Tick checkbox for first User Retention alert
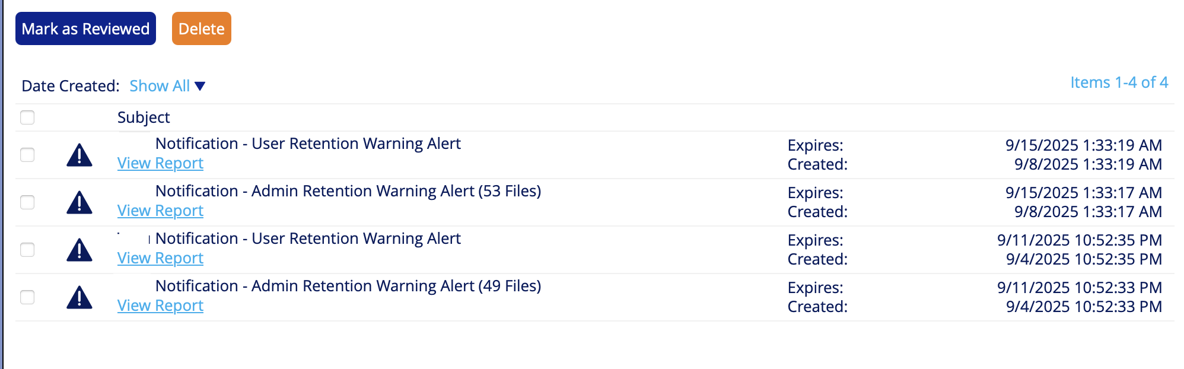 pyautogui.click(x=27, y=155)
